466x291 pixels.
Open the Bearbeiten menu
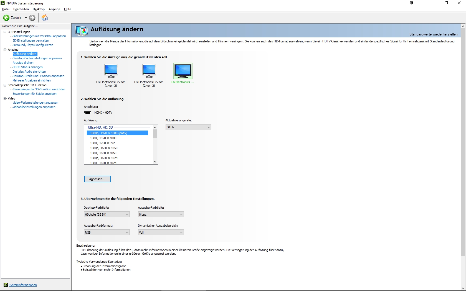[21, 9]
